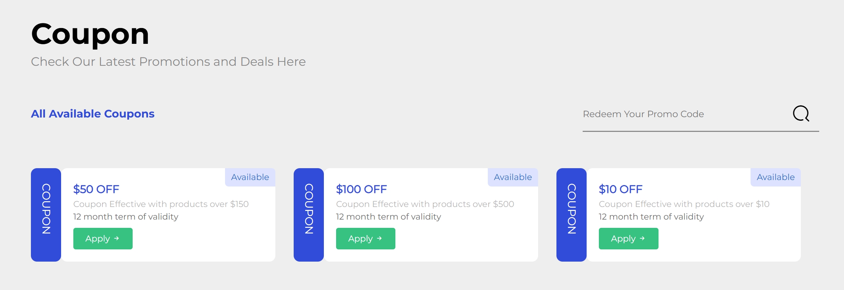The width and height of the screenshot is (844, 290).
Task: Click the arrow icon on the $10 Apply button
Action: [642, 238]
